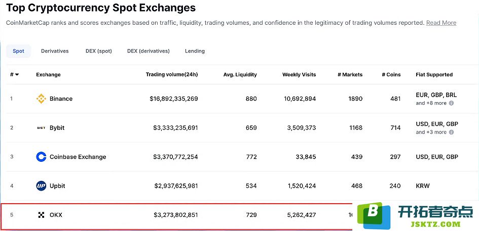Open the Read More link
This screenshot has width=479, height=231.
tap(441, 23)
